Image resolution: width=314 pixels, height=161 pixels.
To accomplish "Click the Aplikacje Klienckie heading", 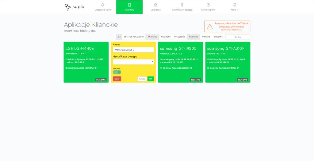I will (91, 25).
